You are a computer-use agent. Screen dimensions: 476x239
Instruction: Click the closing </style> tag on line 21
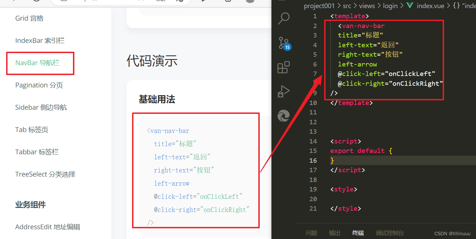point(346,208)
